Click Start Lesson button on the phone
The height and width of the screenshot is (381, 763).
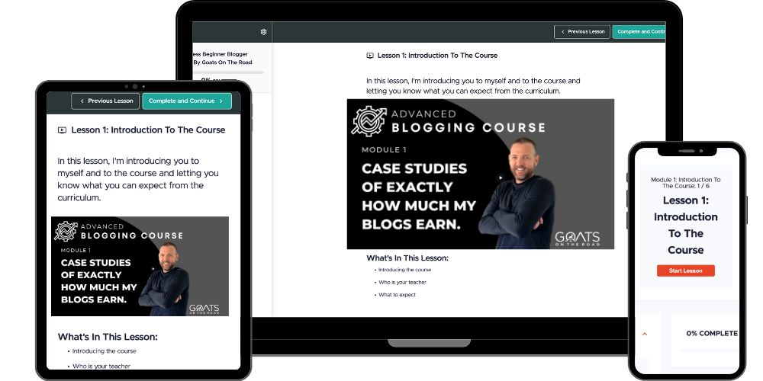click(x=686, y=271)
